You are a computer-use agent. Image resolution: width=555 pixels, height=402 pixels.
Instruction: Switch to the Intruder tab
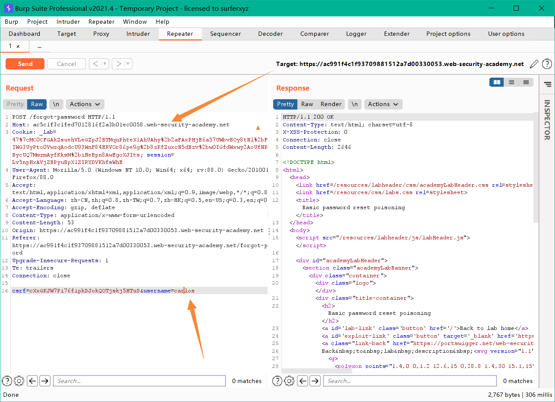point(138,34)
